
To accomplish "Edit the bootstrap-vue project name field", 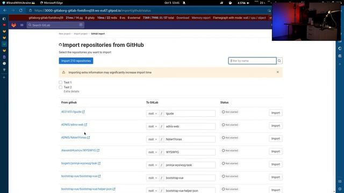I will tap(190, 178).
